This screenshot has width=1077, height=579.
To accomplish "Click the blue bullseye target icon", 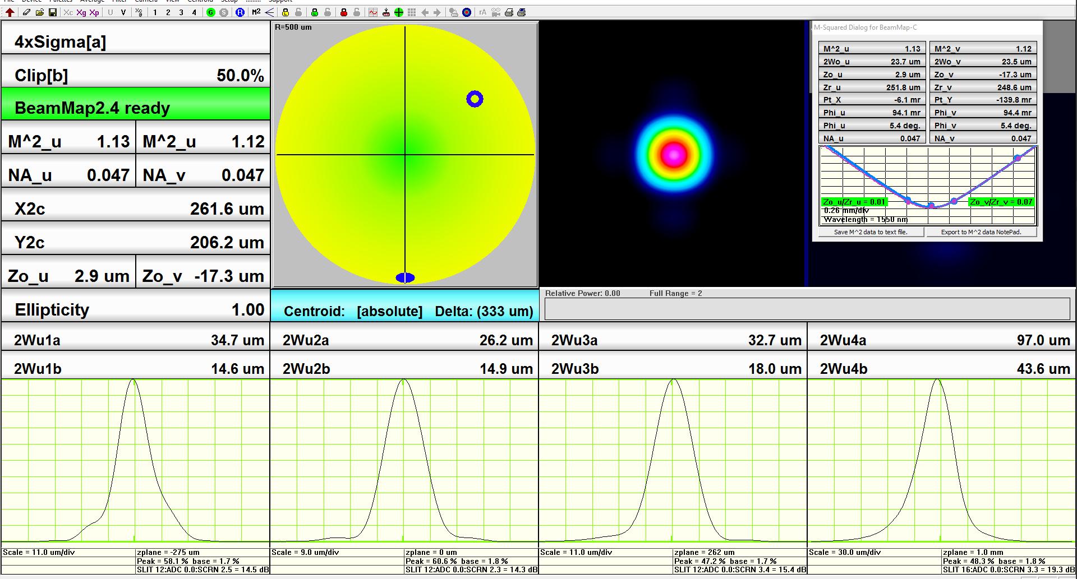I will tap(467, 12).
